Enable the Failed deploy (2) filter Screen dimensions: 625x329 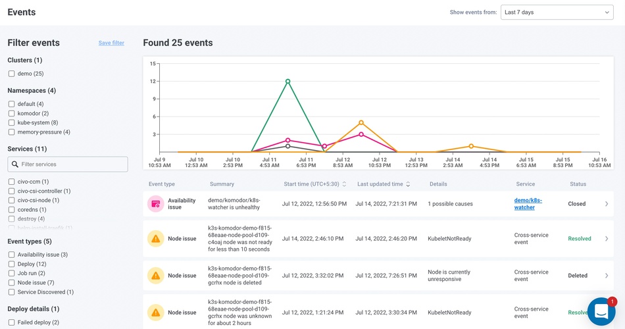click(x=12, y=322)
